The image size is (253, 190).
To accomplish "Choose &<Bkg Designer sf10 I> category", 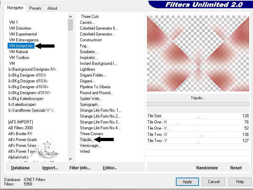I will [x=27, y=75].
